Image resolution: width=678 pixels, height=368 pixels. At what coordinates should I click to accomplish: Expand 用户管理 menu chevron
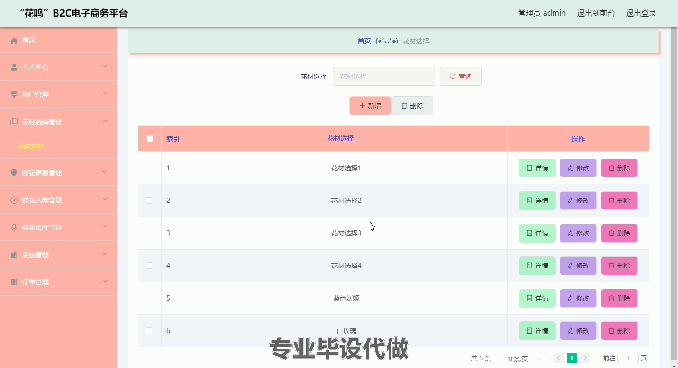105,93
